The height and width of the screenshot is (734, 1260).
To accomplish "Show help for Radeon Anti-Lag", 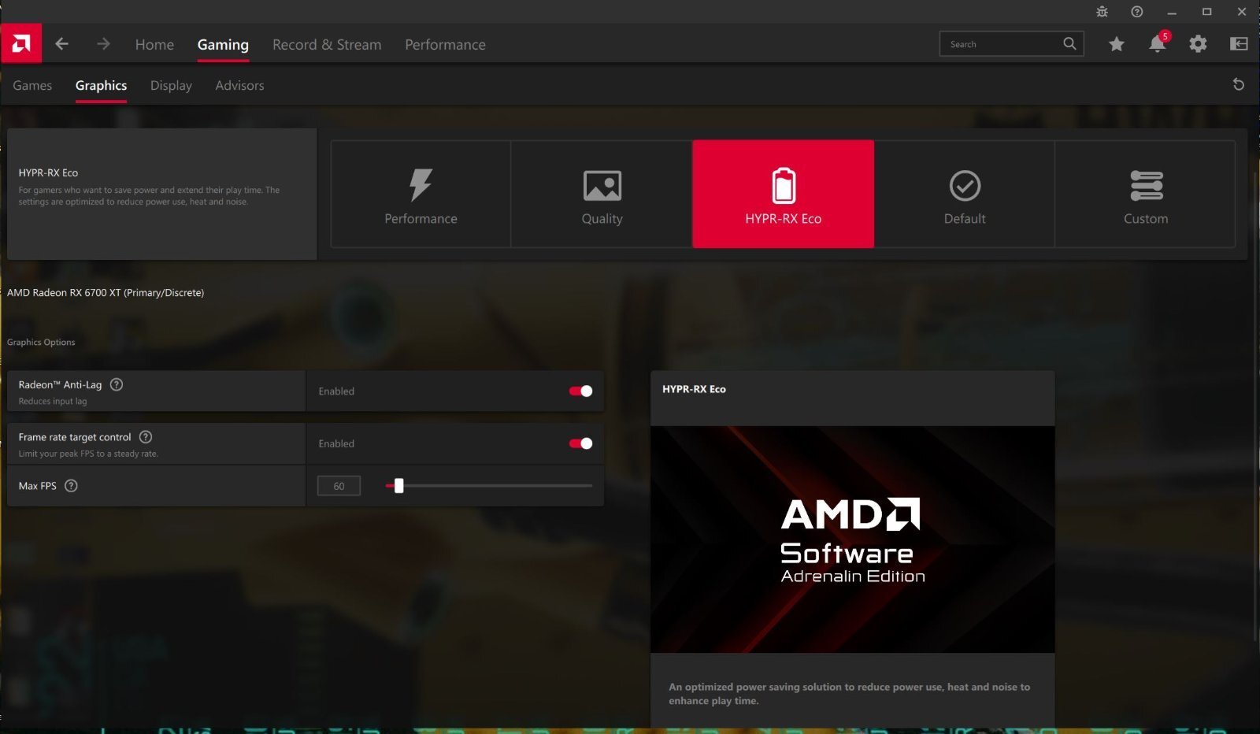I will coord(117,384).
